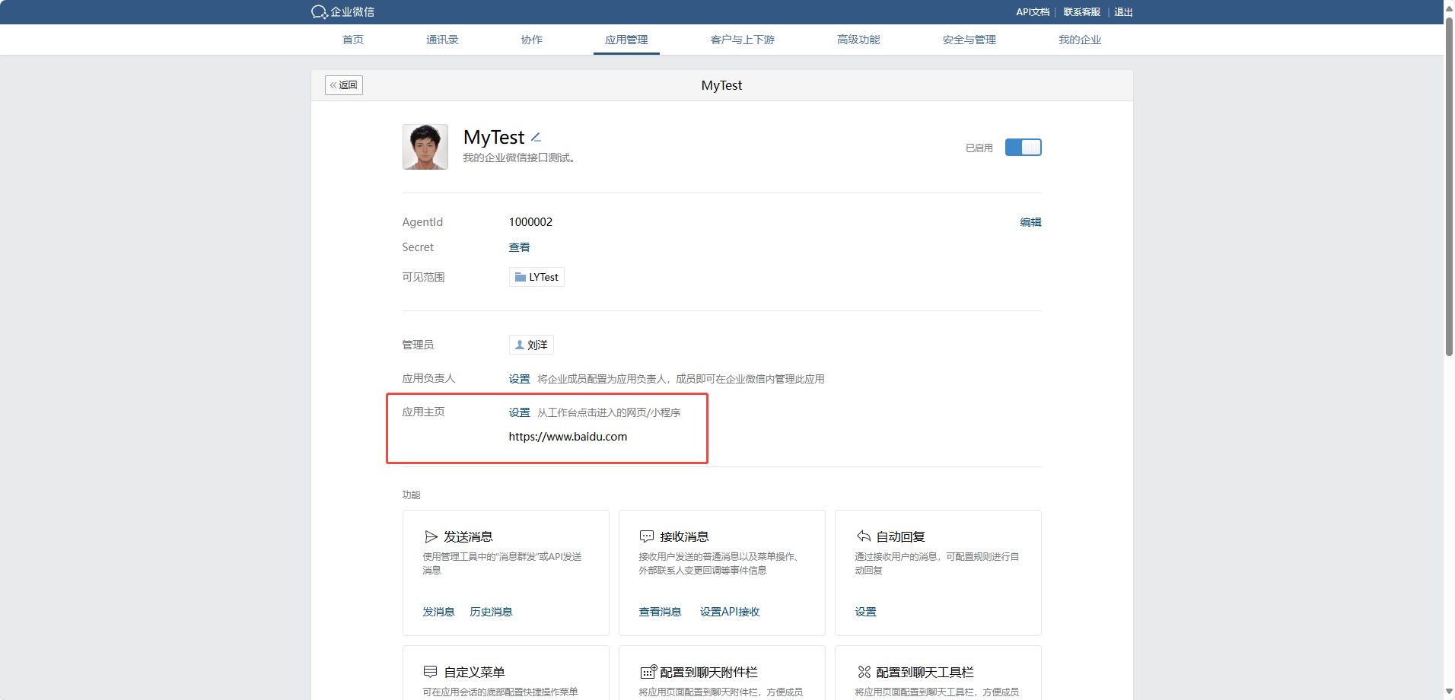Click the pencil icon beside MyTest name
The height and width of the screenshot is (700, 1455).
click(x=536, y=137)
